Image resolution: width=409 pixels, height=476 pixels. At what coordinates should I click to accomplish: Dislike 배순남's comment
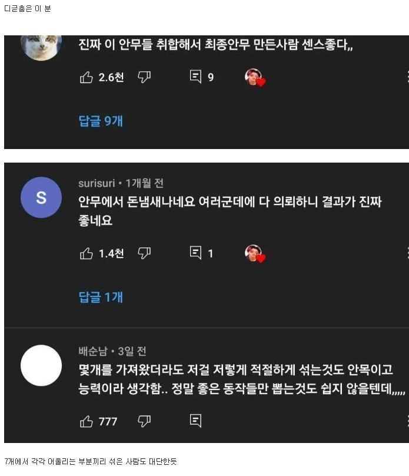[144, 421]
